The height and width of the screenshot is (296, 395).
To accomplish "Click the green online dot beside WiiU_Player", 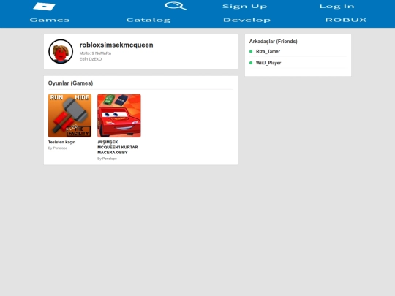I will click(x=251, y=63).
